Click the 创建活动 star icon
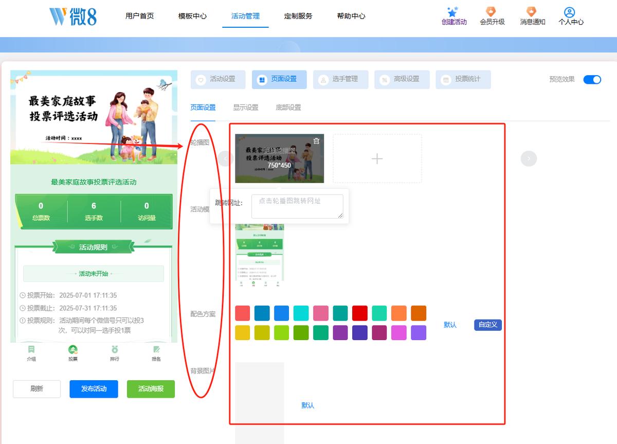Viewport: 617px width, 444px height. [453, 12]
